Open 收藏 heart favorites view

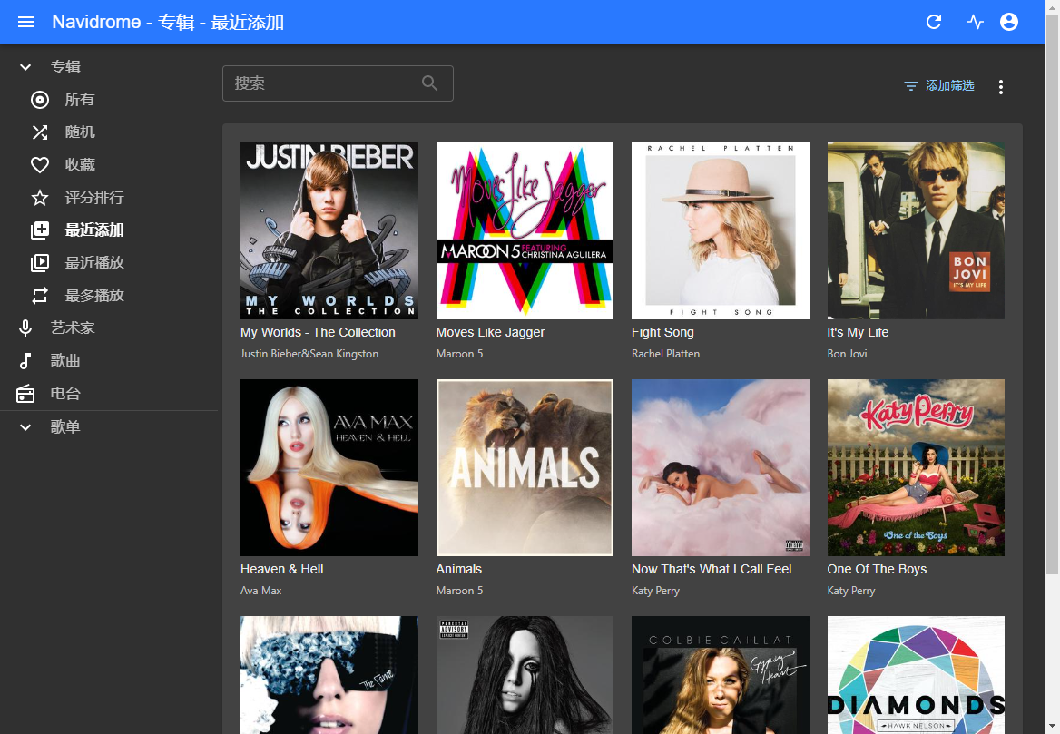point(40,165)
